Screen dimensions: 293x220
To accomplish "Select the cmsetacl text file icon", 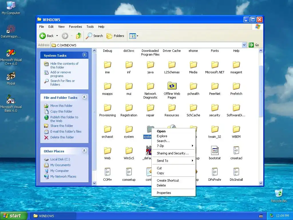I will (236, 150).
